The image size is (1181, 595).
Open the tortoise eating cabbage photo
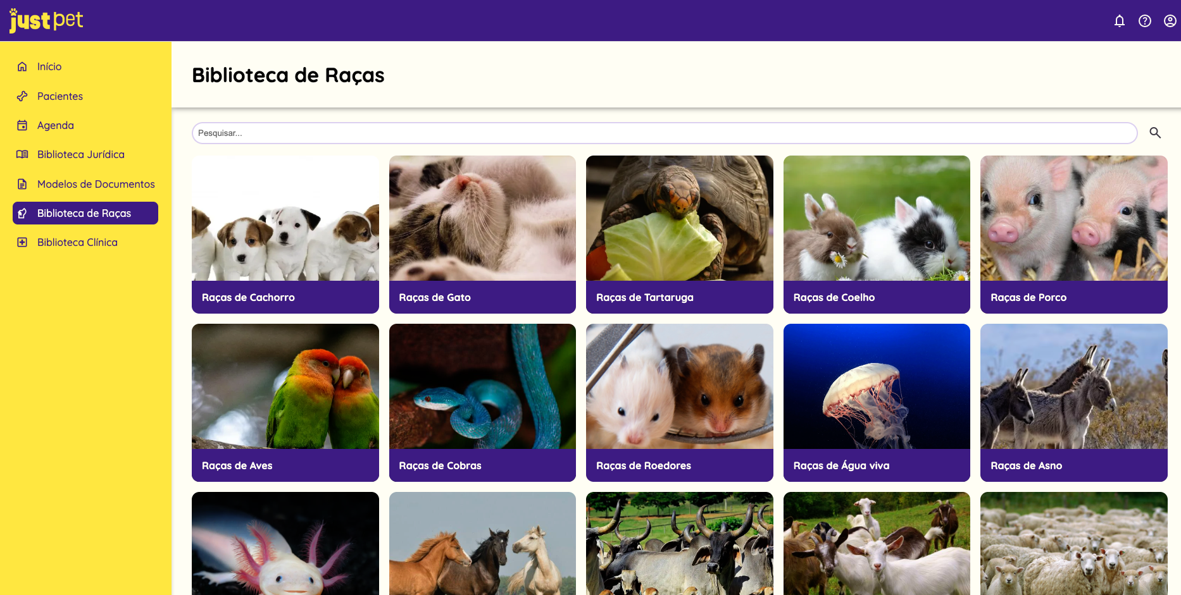tap(680, 218)
